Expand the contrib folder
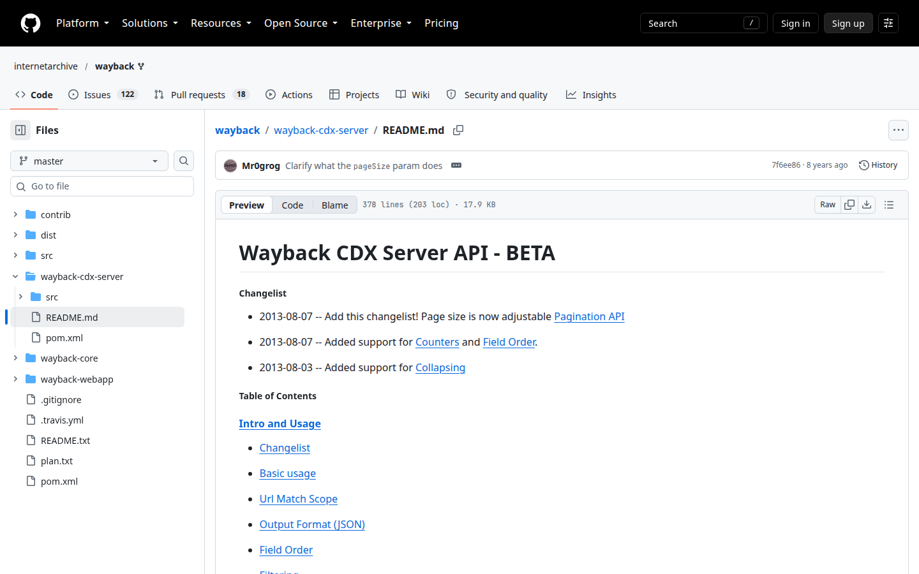Image resolution: width=919 pixels, height=574 pixels. [15, 214]
